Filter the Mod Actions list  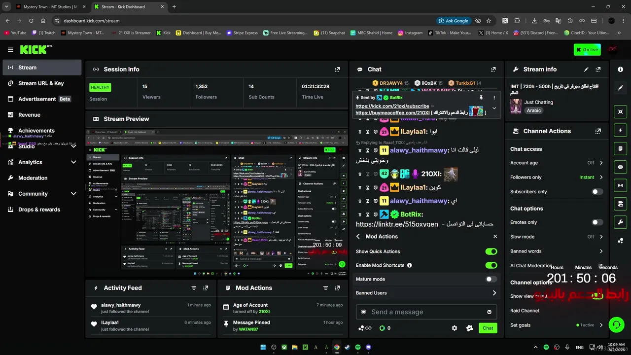[x=325, y=288]
